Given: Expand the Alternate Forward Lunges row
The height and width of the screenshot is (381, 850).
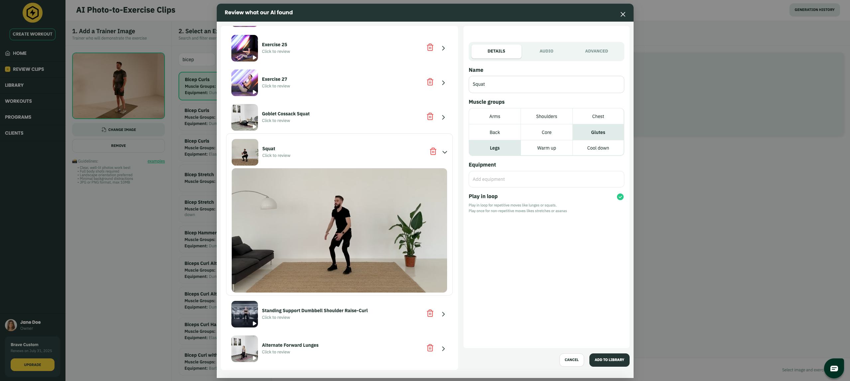Looking at the screenshot, I should 443,349.
